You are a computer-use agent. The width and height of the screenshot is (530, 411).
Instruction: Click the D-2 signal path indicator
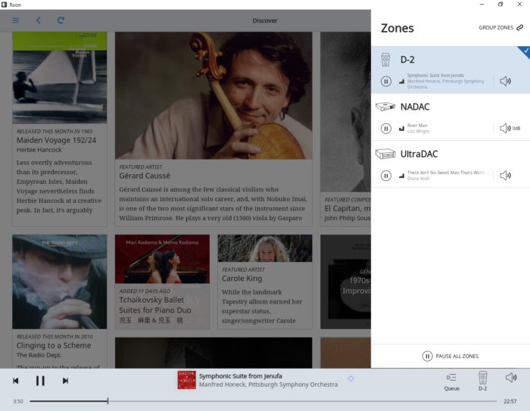pos(401,82)
